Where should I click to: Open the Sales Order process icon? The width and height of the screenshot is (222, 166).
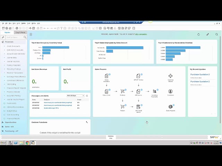[x=106, y=91]
